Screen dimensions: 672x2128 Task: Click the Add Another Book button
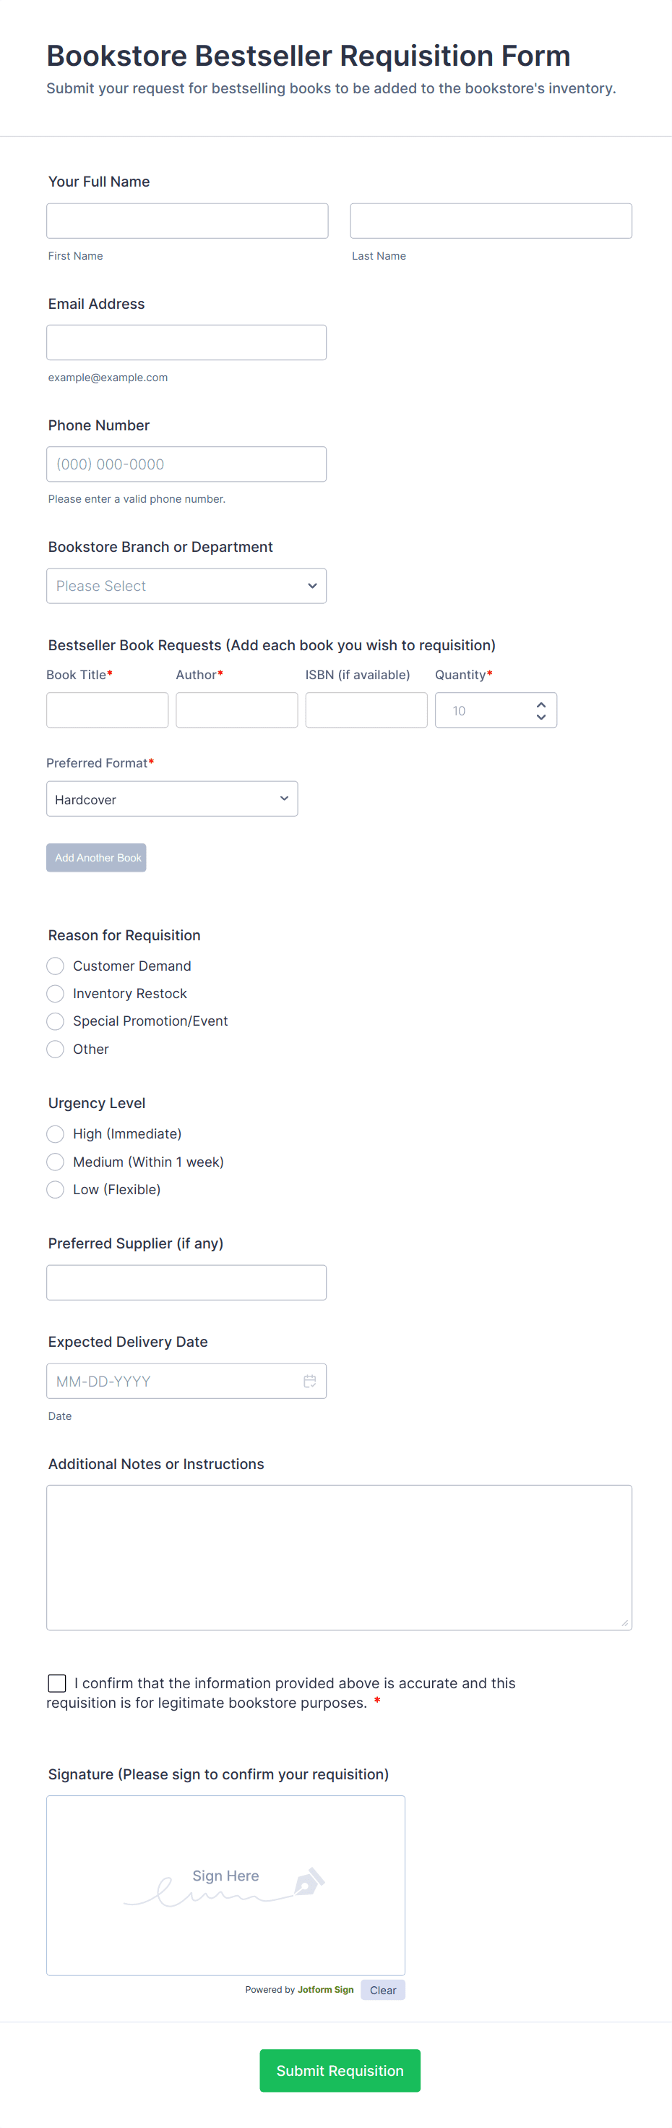(x=96, y=857)
